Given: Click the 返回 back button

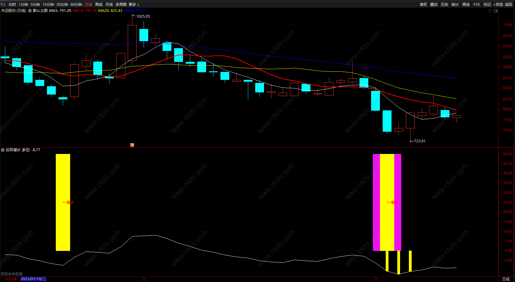Looking at the screenshot, I should pyautogui.click(x=509, y=5).
